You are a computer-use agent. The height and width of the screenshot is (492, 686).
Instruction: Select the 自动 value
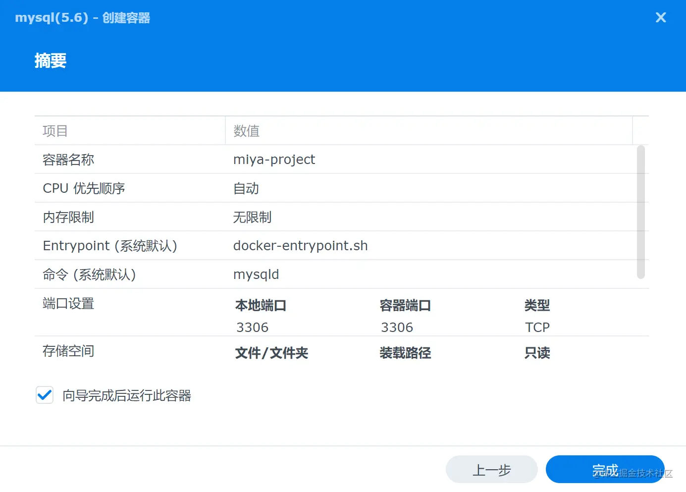pos(246,188)
